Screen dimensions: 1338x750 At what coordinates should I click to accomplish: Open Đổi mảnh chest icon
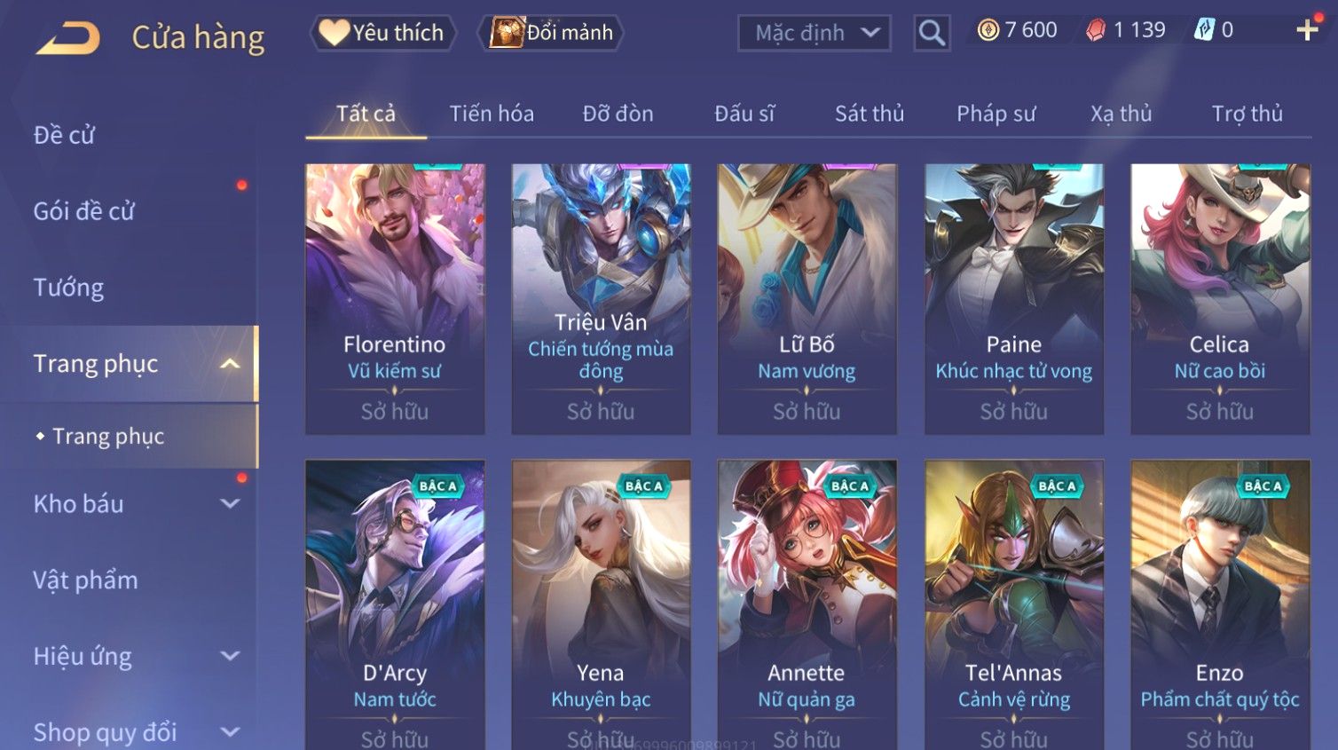(x=507, y=33)
